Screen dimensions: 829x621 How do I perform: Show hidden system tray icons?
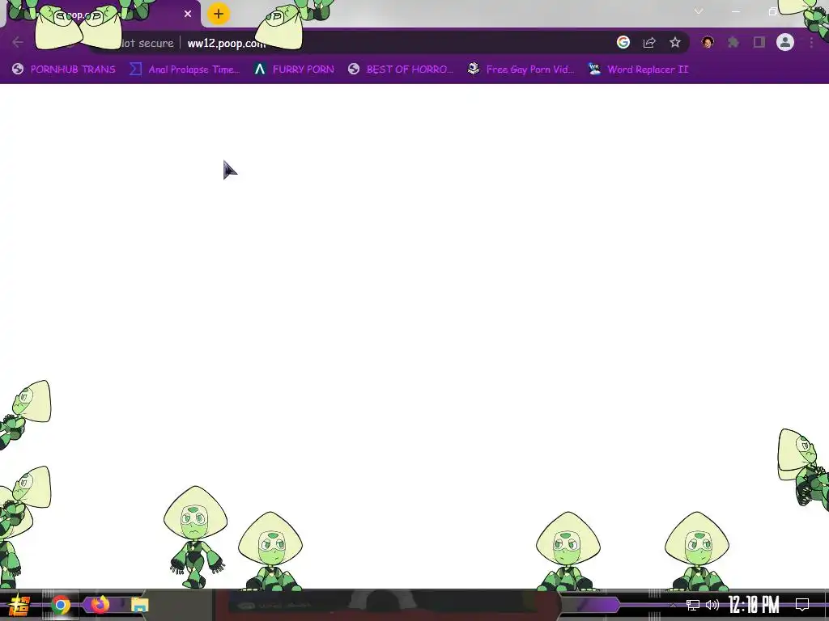click(x=673, y=605)
